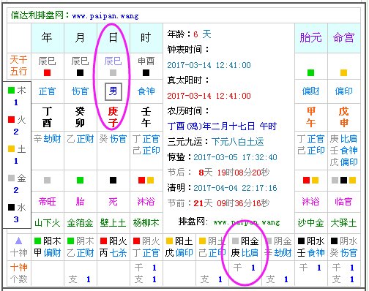369x291 pixels.
Task: Click 偏财 in the 胎元 column
Action: 310,91
